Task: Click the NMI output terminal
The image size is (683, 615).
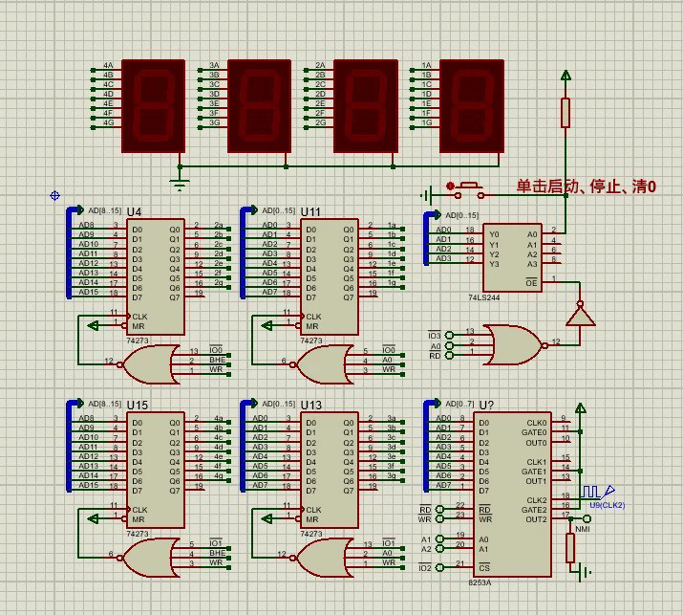Action: point(587,518)
